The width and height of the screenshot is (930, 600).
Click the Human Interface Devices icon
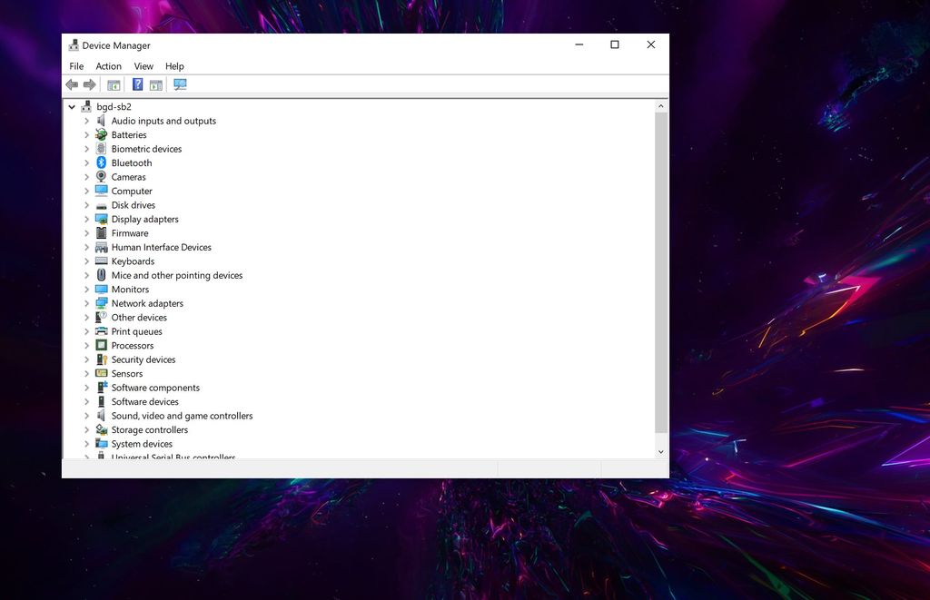click(x=102, y=247)
